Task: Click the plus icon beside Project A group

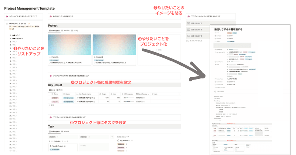Action: point(68,141)
